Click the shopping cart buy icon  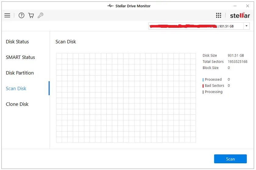[x=31, y=15]
